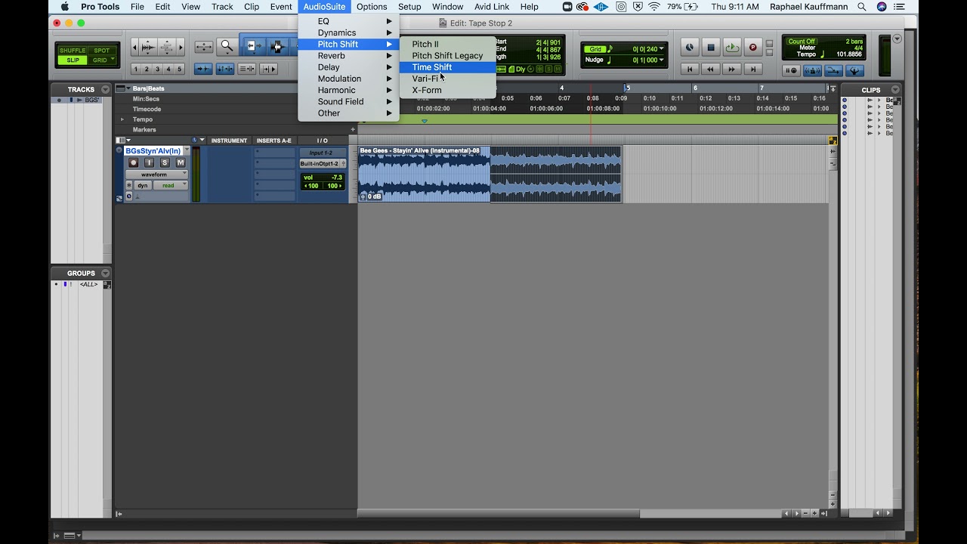Image resolution: width=967 pixels, height=544 pixels.
Task: Open the Nudge value dropdown
Action: tap(662, 60)
